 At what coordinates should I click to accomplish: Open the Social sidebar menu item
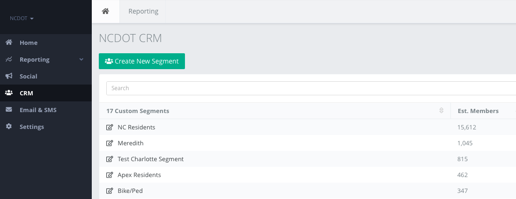28,76
